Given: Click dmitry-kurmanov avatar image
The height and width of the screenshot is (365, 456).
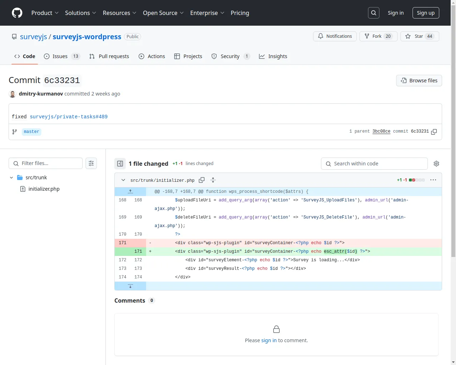Looking at the screenshot, I should click(x=12, y=94).
